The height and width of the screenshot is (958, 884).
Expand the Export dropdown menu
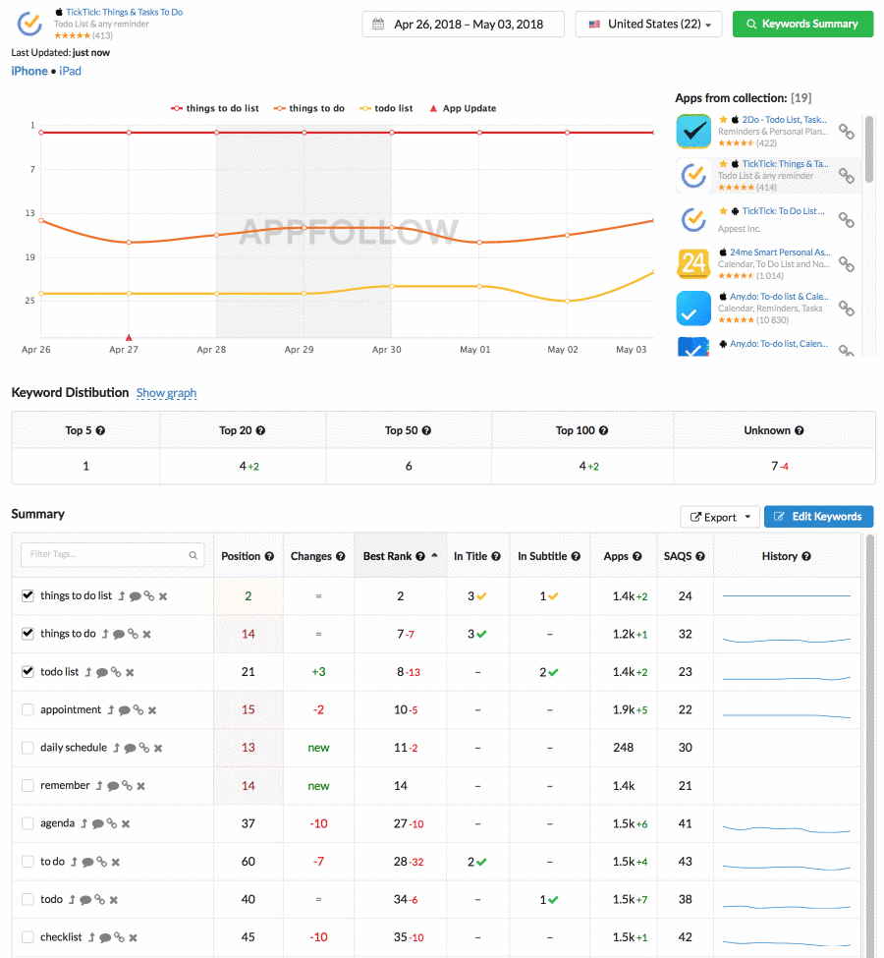[722, 517]
